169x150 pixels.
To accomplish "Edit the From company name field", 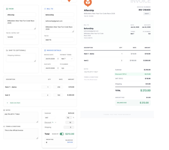I will [21, 15].
